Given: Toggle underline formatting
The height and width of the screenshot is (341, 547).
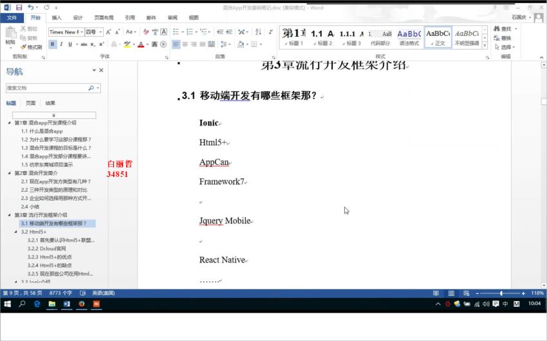Looking at the screenshot, I should 70,44.
